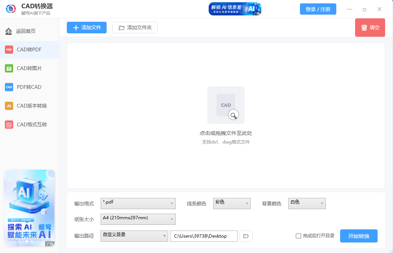Open the CAD转PDF sidebar tool
This screenshot has height=253, width=393.
26,49
